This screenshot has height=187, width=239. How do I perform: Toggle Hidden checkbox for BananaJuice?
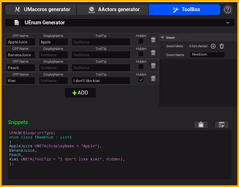click(x=141, y=54)
